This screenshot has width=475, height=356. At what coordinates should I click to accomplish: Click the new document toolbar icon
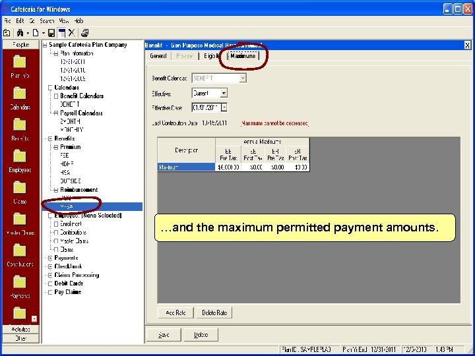pos(36,33)
